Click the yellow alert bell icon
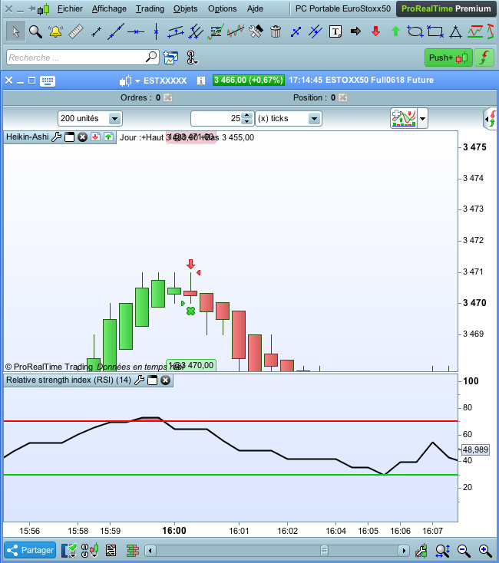 pyautogui.click(x=56, y=31)
